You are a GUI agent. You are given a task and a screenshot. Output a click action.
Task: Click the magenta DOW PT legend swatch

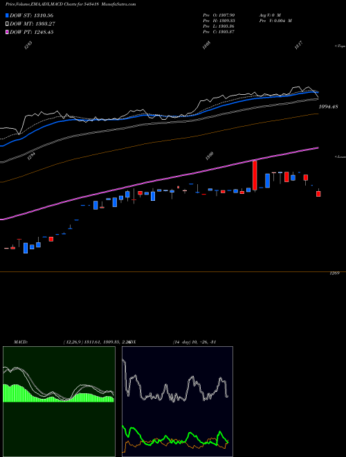coord(8,32)
